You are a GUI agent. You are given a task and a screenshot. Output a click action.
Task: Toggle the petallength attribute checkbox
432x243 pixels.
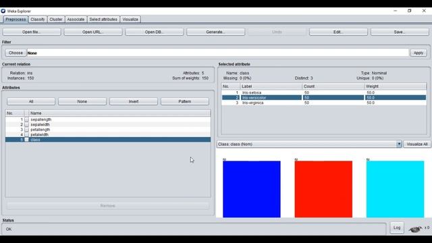26,130
